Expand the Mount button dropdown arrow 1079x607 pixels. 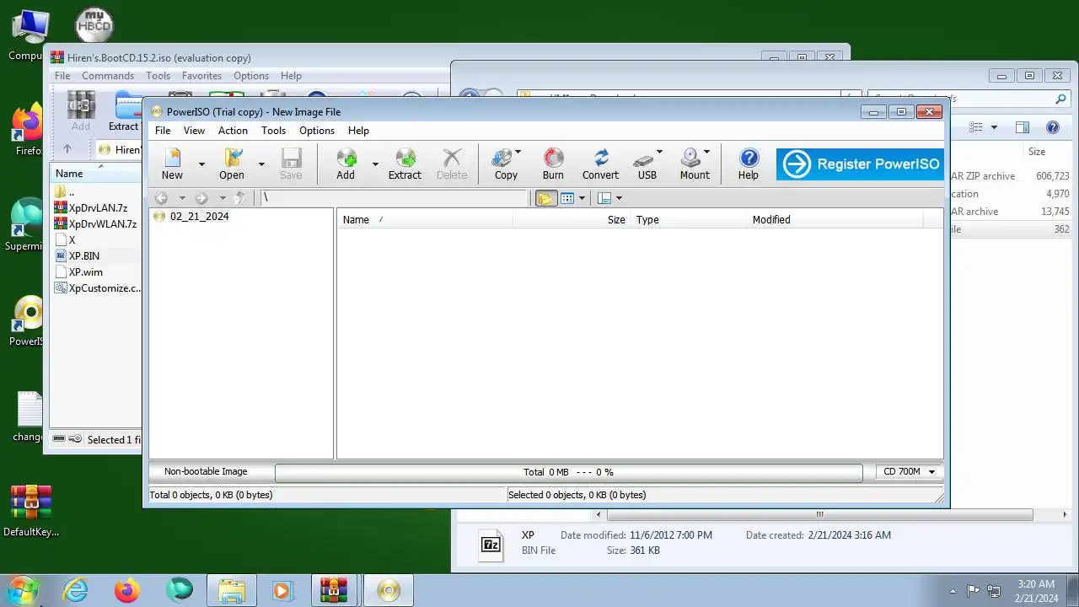(706, 152)
